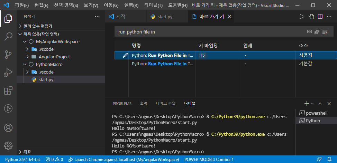
Task: Open the 이동(G) menu
Action: 111,5
